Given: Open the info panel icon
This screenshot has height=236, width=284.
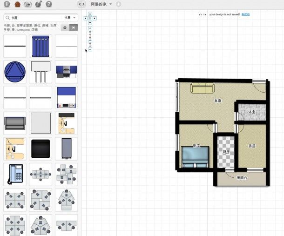Looking at the screenshot, I should click(x=7, y=4).
